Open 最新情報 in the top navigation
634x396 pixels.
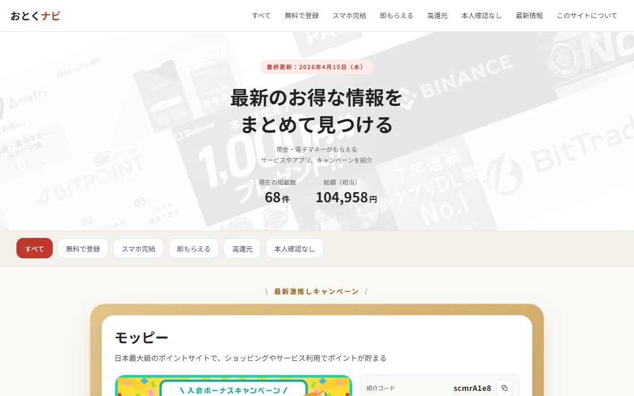(x=529, y=16)
